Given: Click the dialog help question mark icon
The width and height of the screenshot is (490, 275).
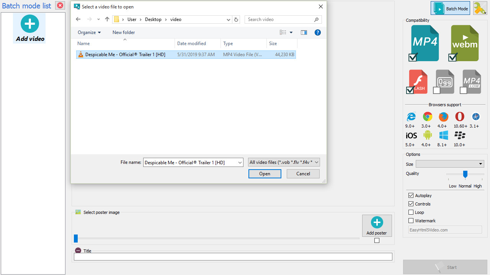Looking at the screenshot, I should 317,32.
